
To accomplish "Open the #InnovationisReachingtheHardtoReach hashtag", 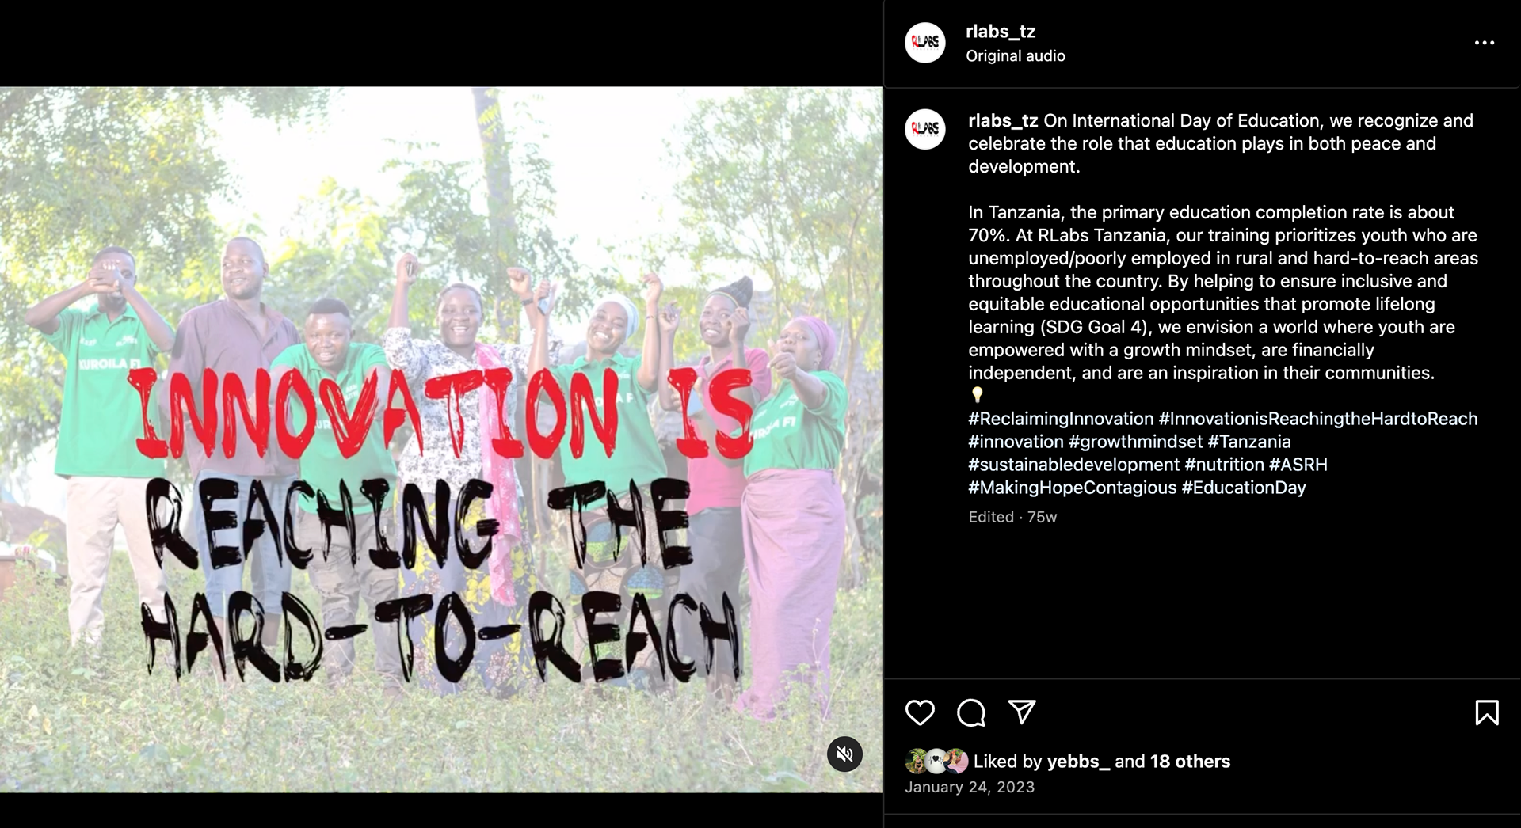I will pyautogui.click(x=1318, y=419).
